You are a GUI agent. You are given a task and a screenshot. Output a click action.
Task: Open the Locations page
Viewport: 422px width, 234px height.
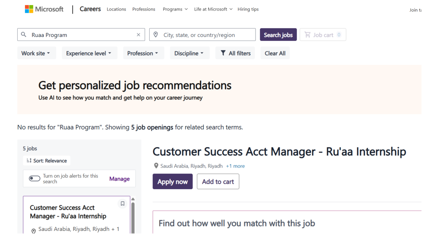[x=116, y=9]
